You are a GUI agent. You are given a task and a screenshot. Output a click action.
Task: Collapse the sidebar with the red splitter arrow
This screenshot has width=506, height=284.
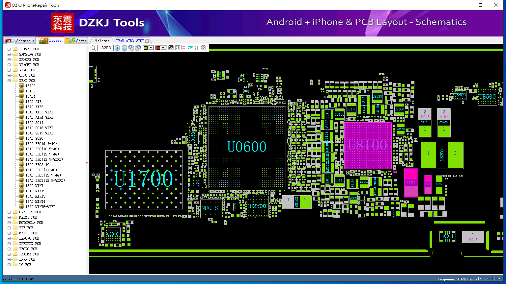point(87,162)
